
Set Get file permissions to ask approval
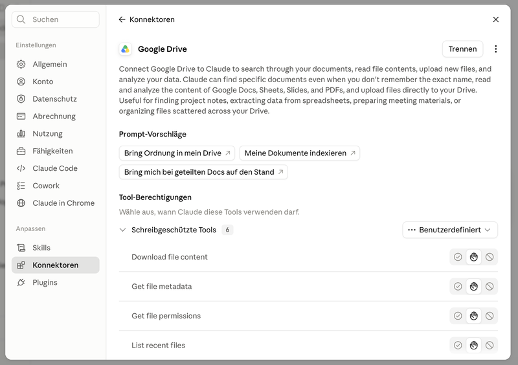click(474, 316)
